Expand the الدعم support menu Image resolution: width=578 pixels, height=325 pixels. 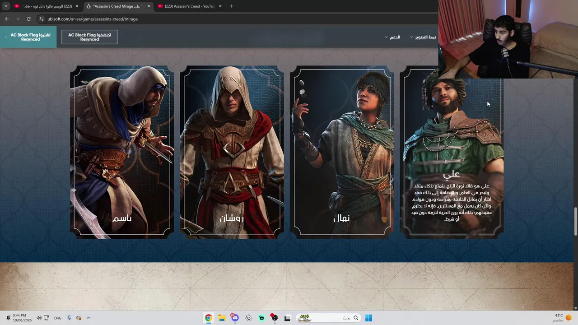(392, 37)
